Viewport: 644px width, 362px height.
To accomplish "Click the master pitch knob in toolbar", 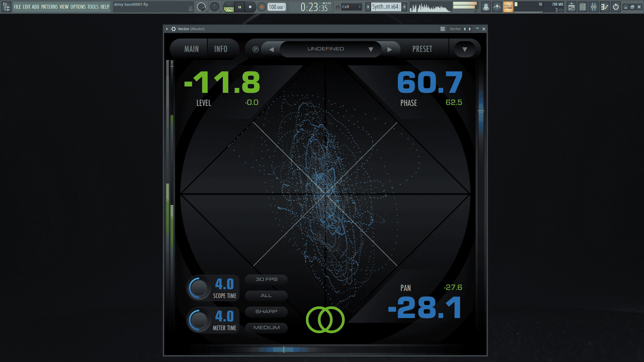I will pyautogui.click(x=214, y=7).
